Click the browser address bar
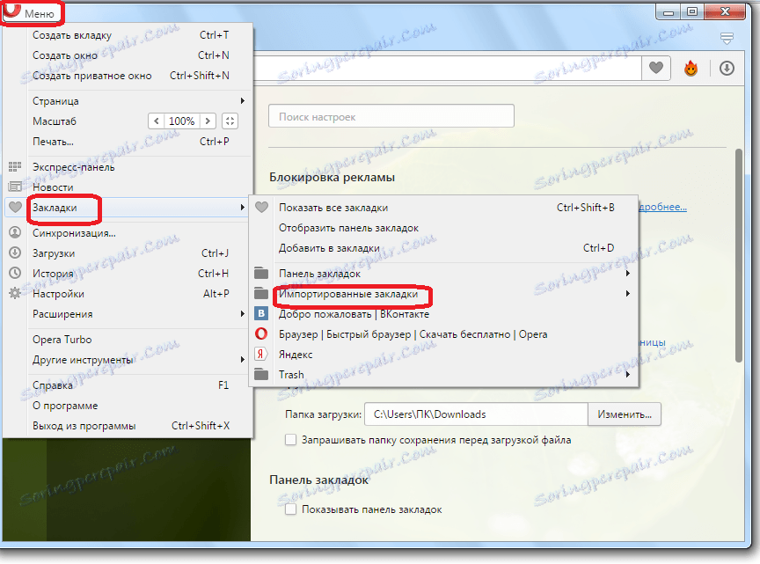This screenshot has height=564, width=760. [x=447, y=68]
